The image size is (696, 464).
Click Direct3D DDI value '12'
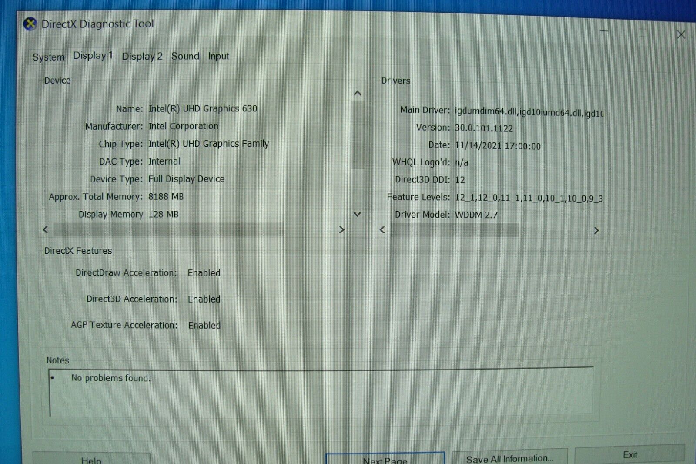pos(460,180)
